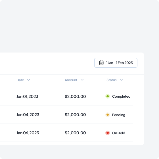The width and height of the screenshot is (159, 159).
Task: Select the On Hold status label
Action: 119,133
